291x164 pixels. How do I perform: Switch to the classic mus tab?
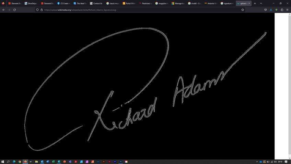coord(113,3)
